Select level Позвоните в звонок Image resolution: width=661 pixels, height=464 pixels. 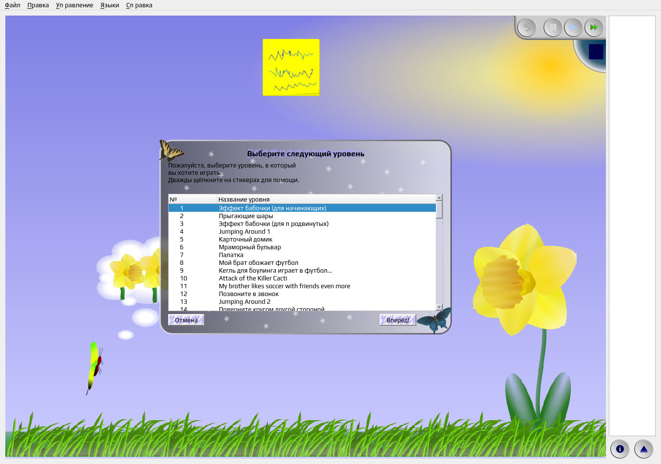tap(302, 294)
